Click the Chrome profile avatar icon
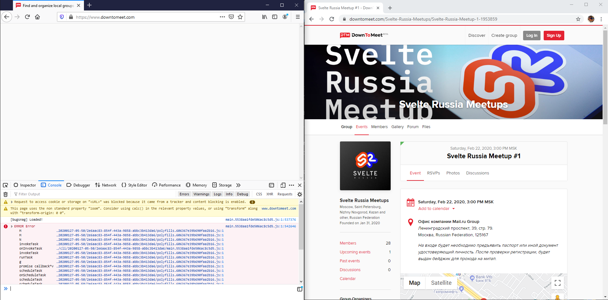Image resolution: width=608 pixels, height=300 pixels. coord(591,19)
